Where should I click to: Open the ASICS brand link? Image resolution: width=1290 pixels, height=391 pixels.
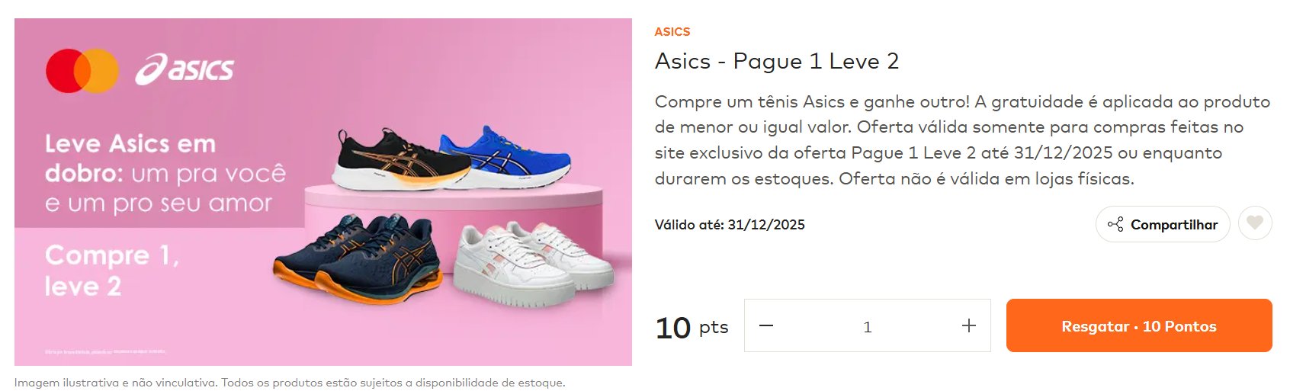pos(672,31)
